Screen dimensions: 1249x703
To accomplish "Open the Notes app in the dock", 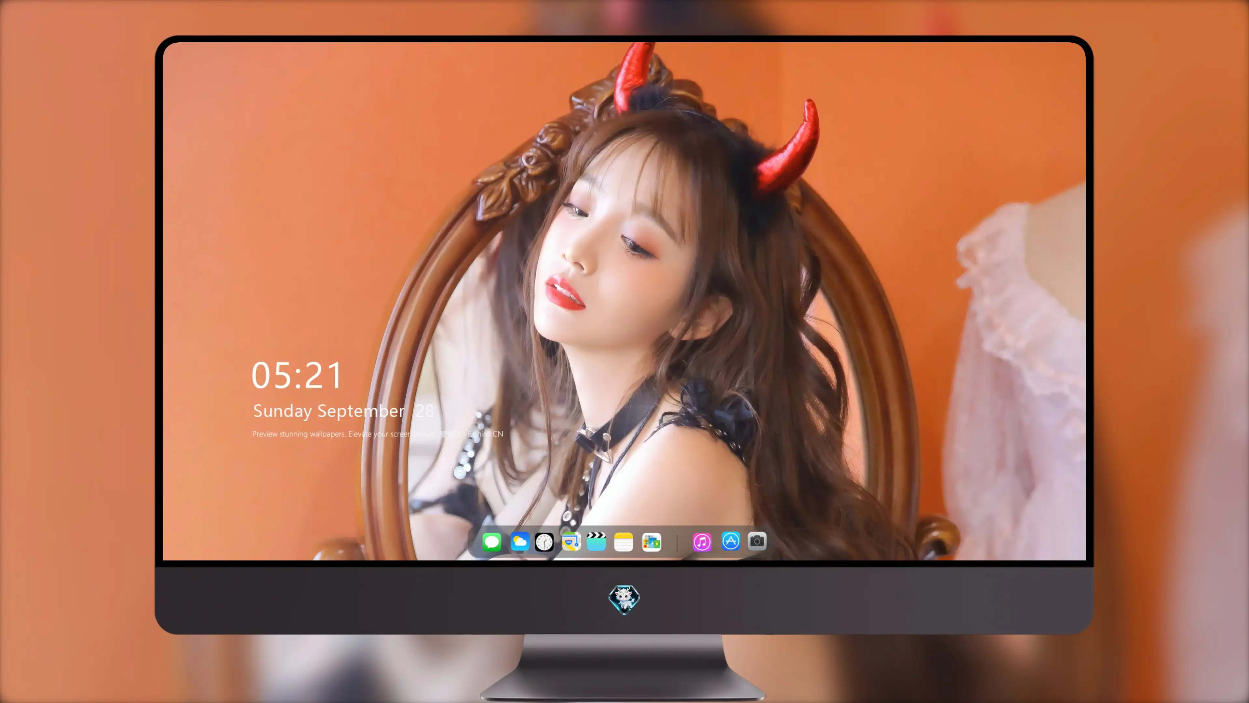I will [624, 542].
